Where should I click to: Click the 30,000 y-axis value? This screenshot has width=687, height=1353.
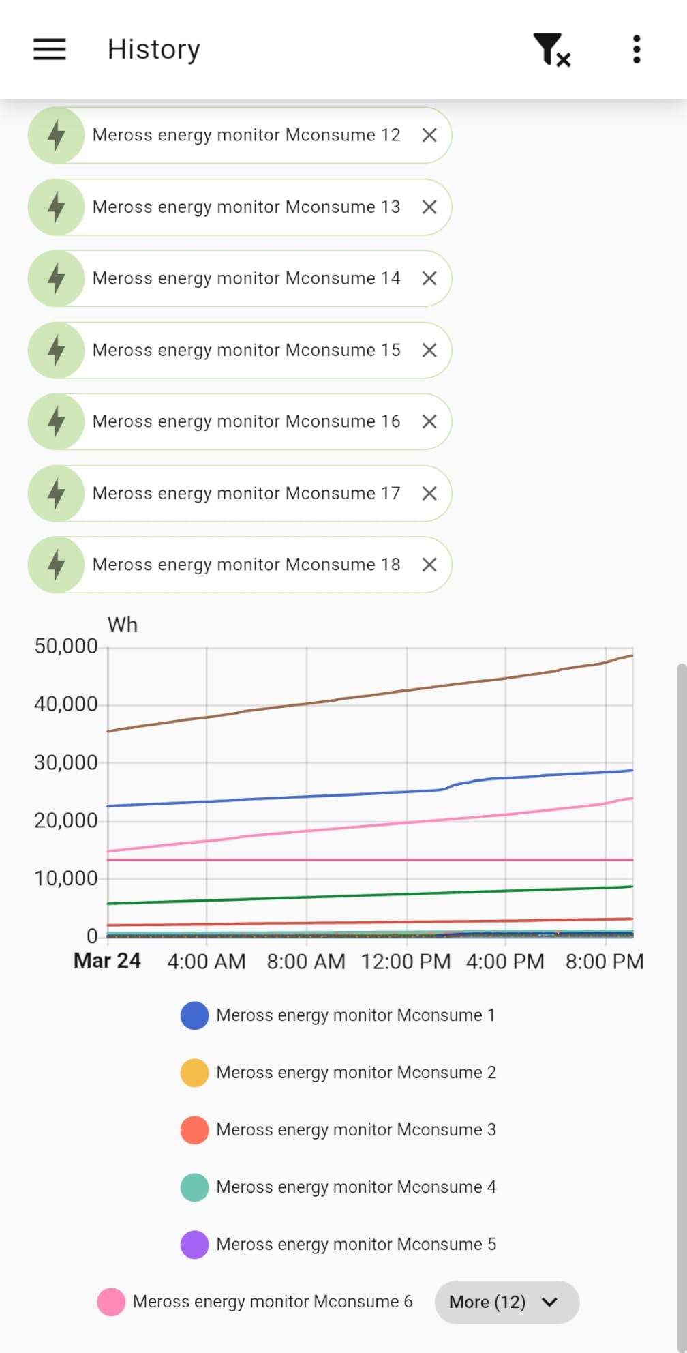tap(66, 762)
